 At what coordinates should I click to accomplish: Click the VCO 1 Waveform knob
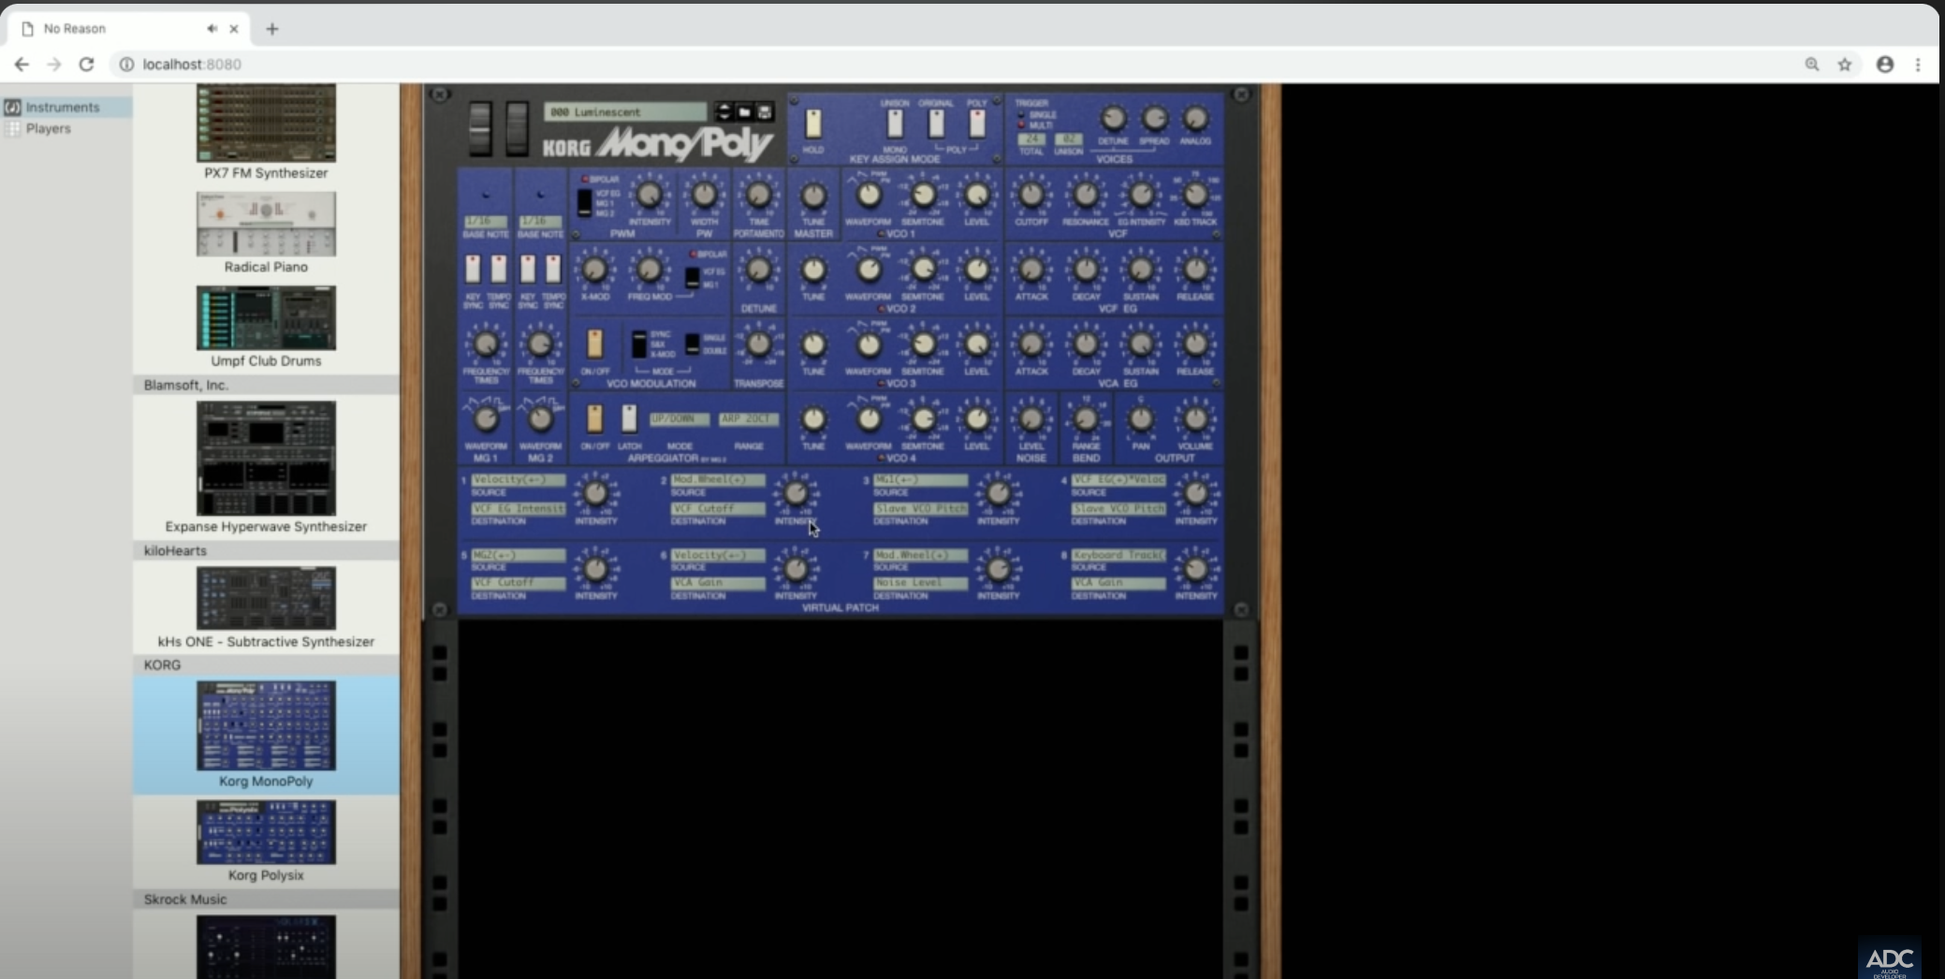(869, 195)
